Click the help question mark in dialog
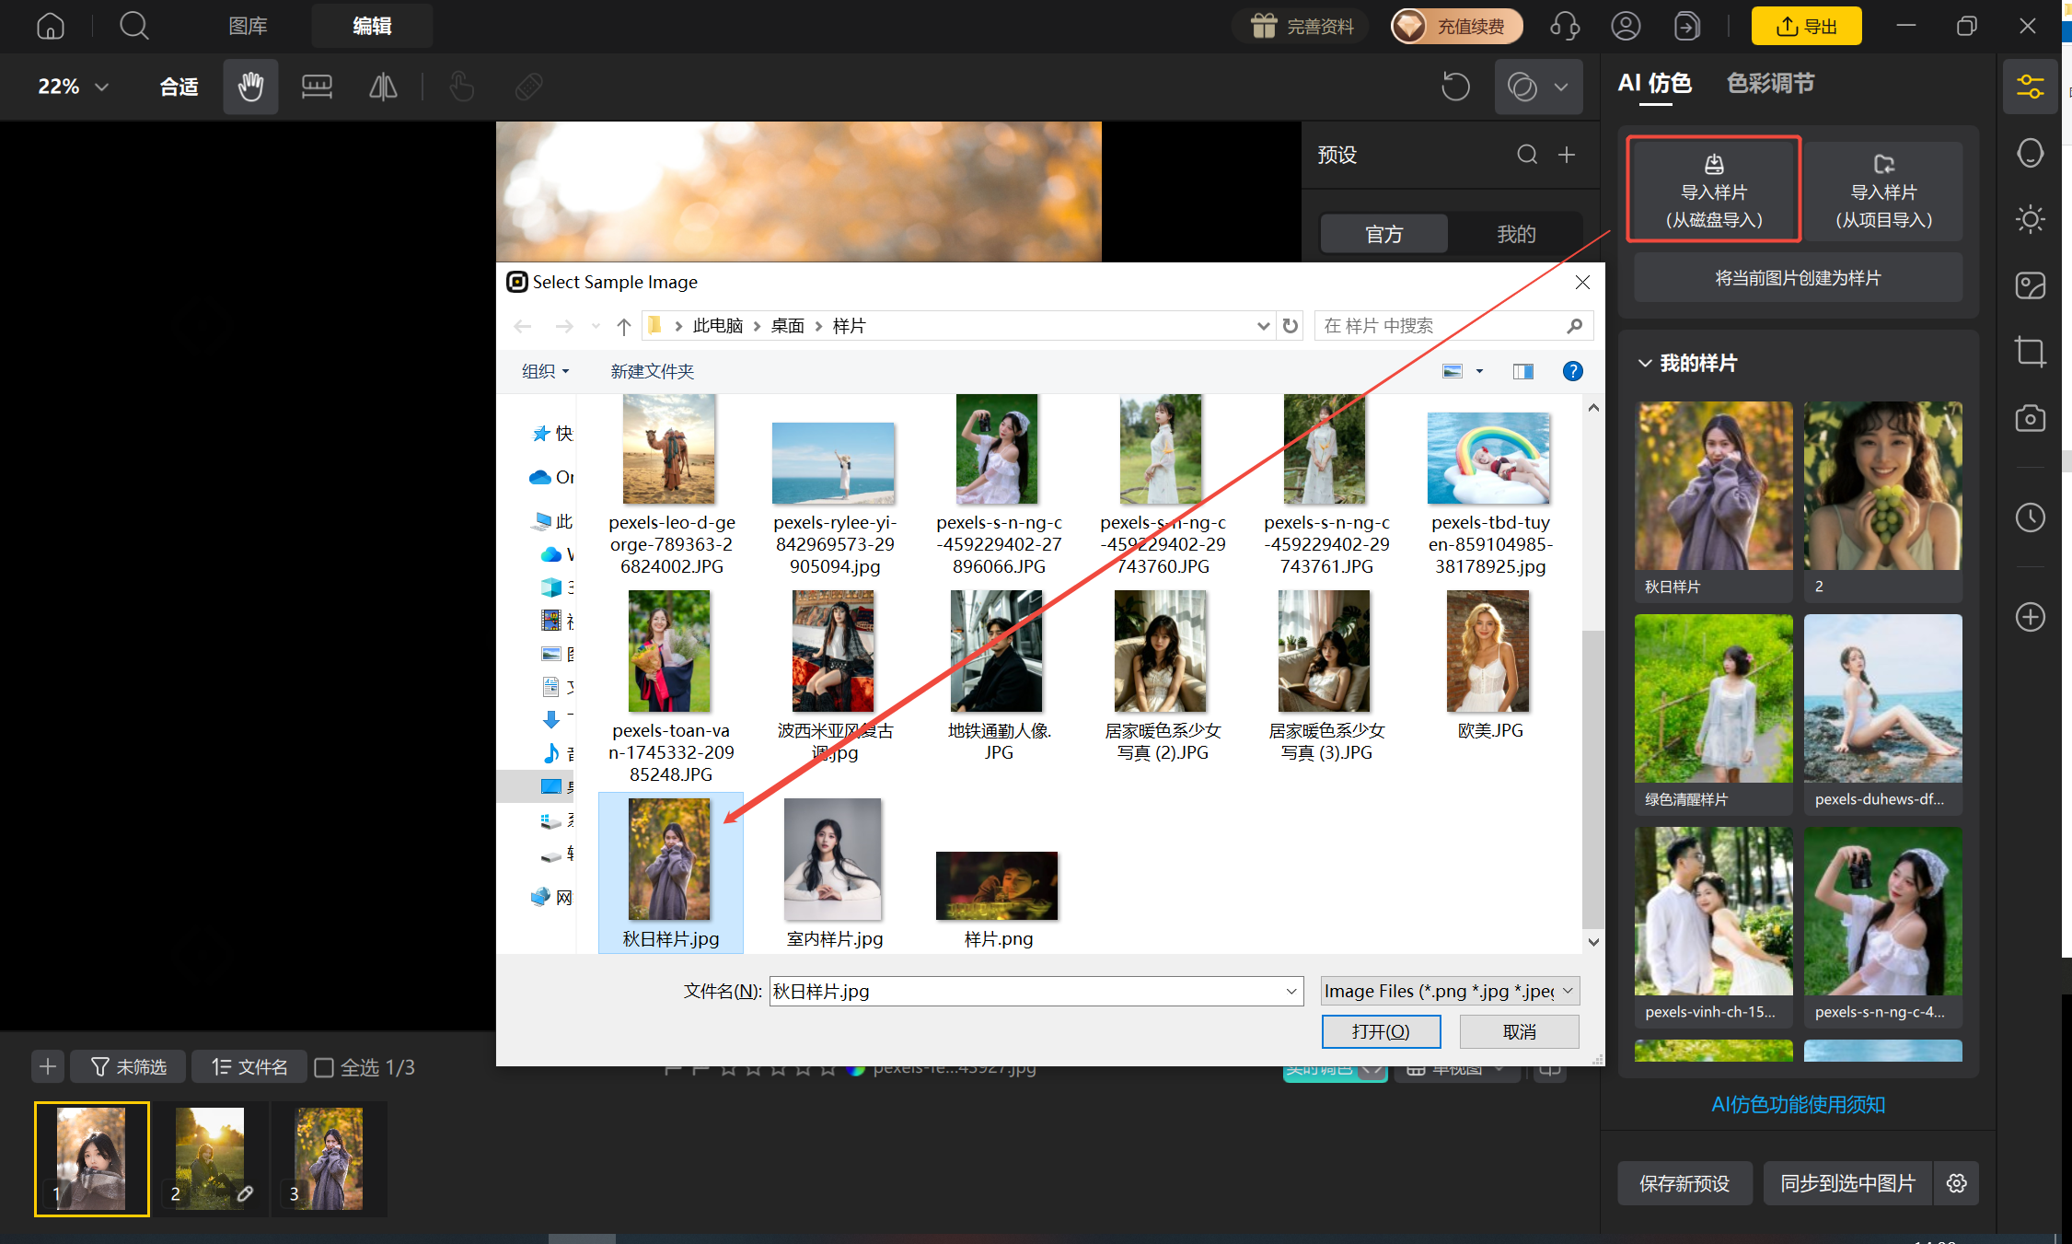The width and height of the screenshot is (2072, 1244). pos(1573,371)
